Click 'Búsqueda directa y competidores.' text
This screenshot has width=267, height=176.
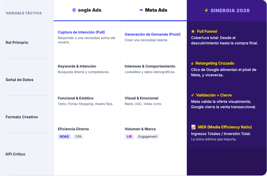[84, 72]
